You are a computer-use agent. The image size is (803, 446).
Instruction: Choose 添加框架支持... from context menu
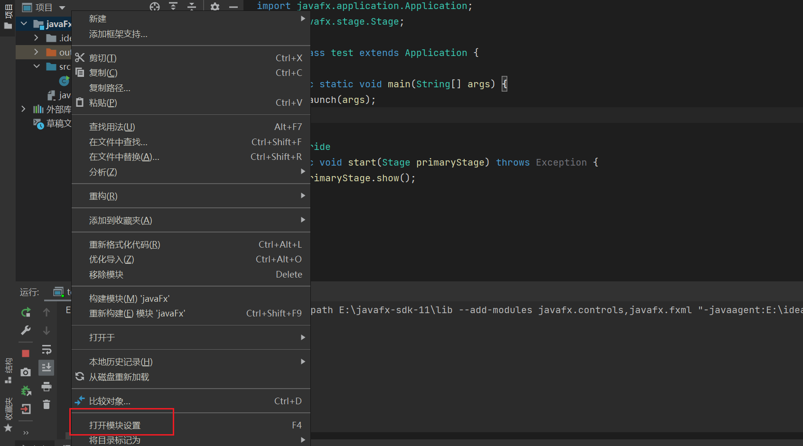pyautogui.click(x=191, y=34)
